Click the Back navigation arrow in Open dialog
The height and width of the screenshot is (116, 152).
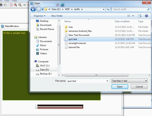click(33, 9)
